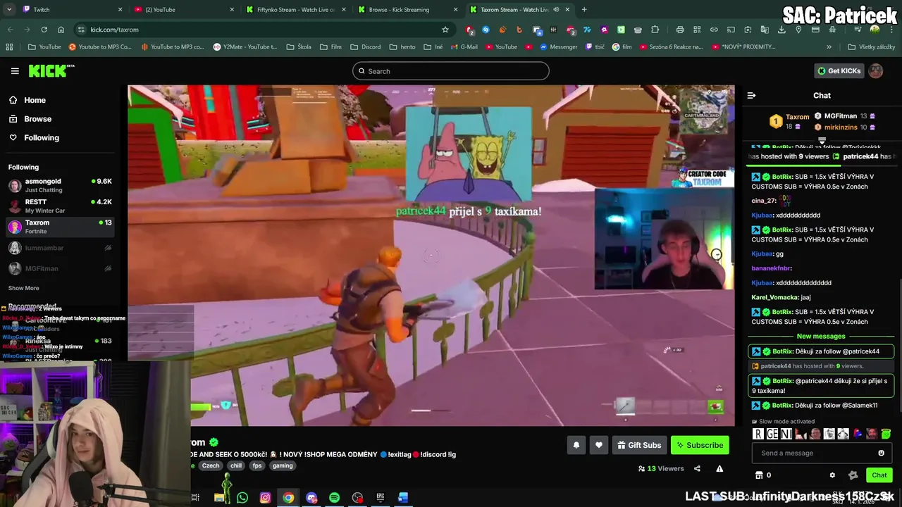
Task: Open Messenger bookmark
Action: point(558,47)
